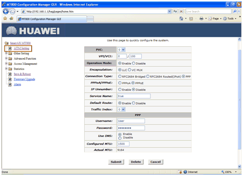The width and height of the screenshot is (244, 176).
Task: Set Operation Mode to Disable
Action: coord(133,63)
